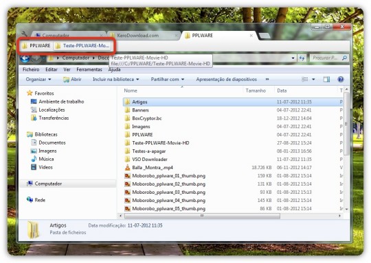Screen dimensions: 371x263
Task: Expand the address bar history dropdown
Action: coord(293,58)
